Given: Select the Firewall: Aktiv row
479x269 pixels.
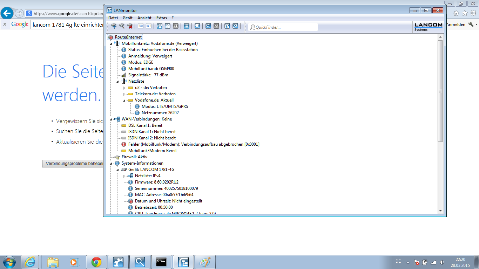Looking at the screenshot, I should tap(131, 157).
